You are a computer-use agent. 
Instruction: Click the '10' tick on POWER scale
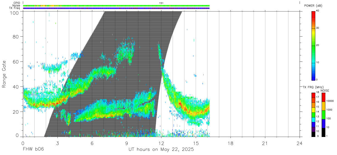318,63
